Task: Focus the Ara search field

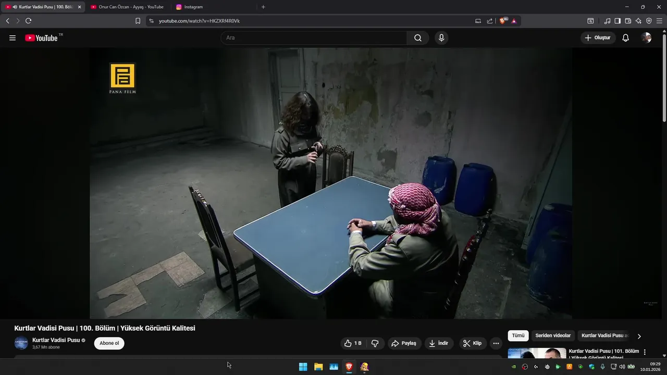Action: tap(314, 38)
